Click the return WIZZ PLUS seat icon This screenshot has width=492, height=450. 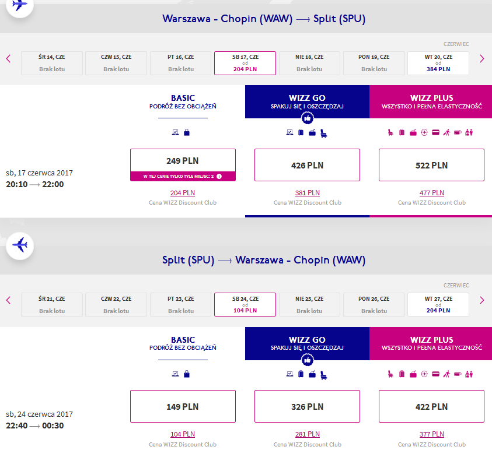(x=390, y=374)
